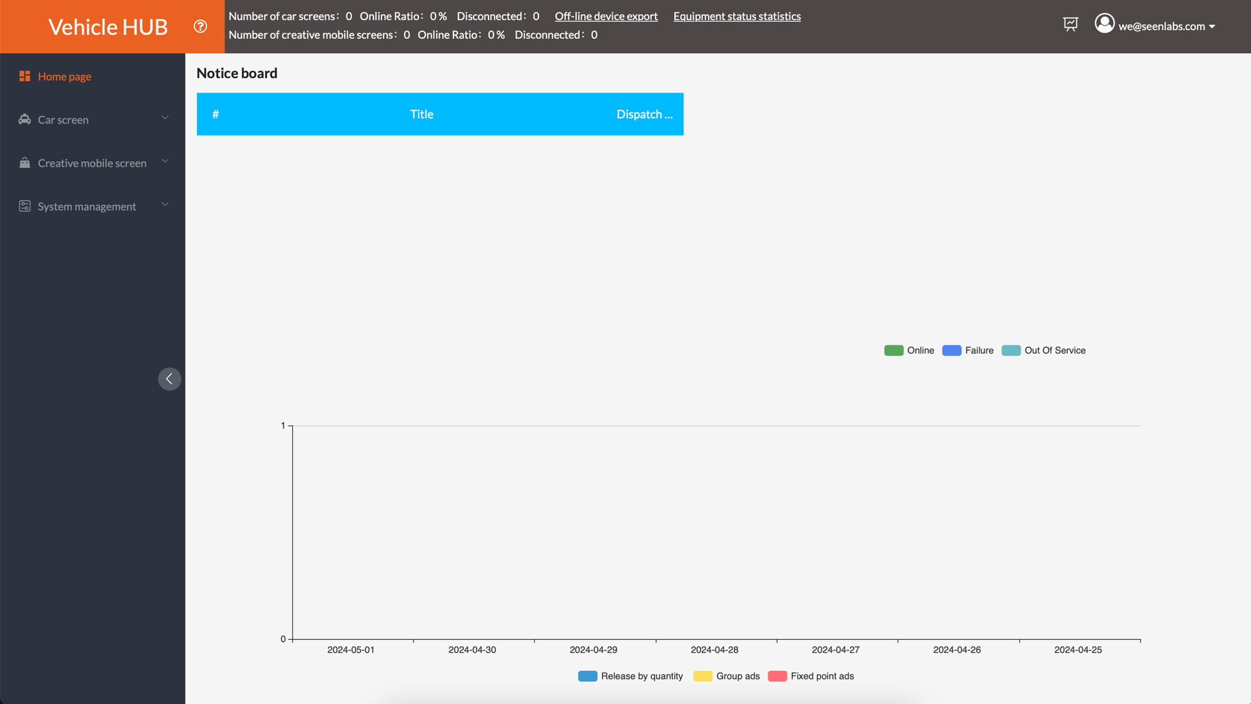Collapse the sidebar with the arrow icon
Viewport: 1251px width, 704px height.
(169, 379)
